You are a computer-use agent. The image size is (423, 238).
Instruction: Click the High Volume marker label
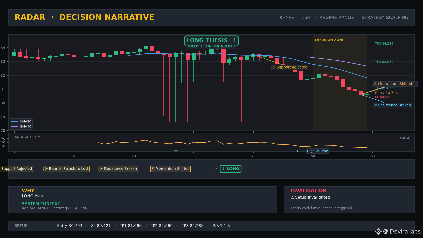click(x=317, y=151)
